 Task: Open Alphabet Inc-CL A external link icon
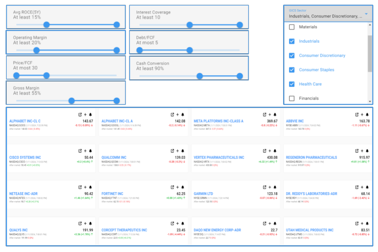(x=172, y=115)
